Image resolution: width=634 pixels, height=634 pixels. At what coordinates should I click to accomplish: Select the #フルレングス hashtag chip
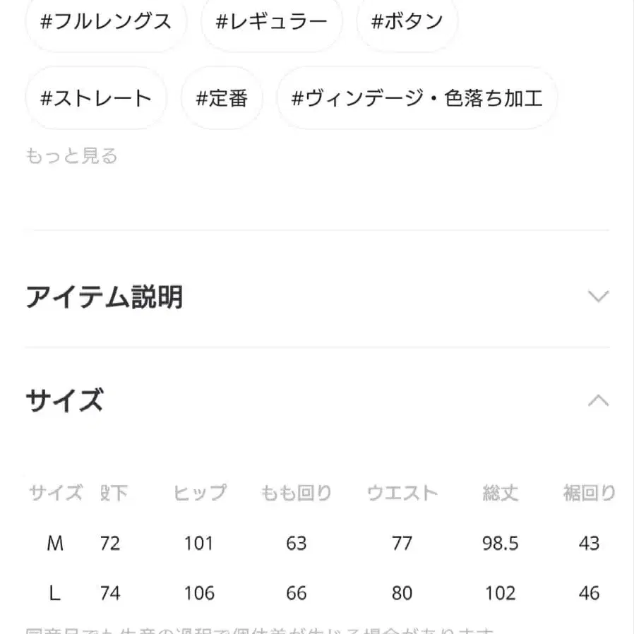pos(106,22)
